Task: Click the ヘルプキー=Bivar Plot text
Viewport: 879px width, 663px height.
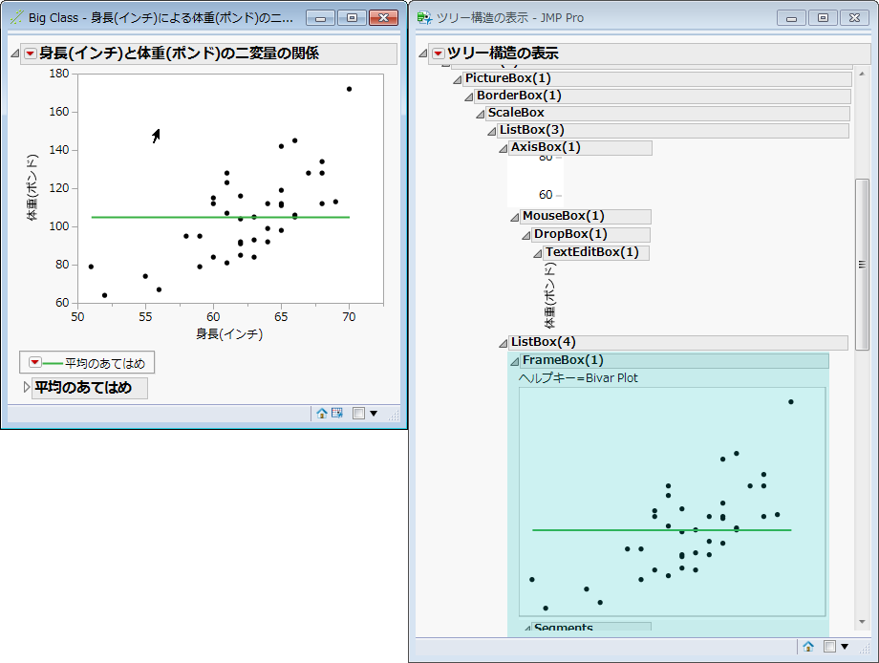Action: [578, 378]
